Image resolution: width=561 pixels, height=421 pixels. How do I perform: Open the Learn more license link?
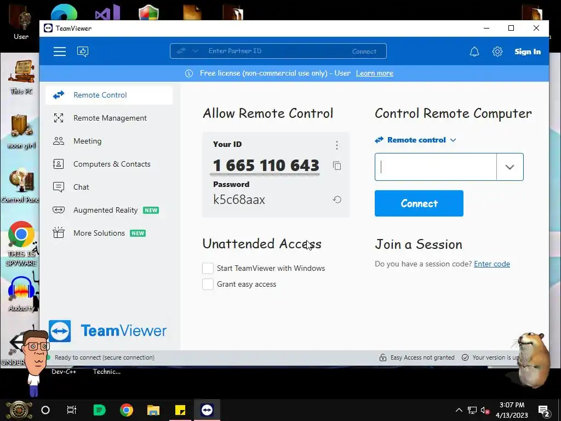point(375,73)
